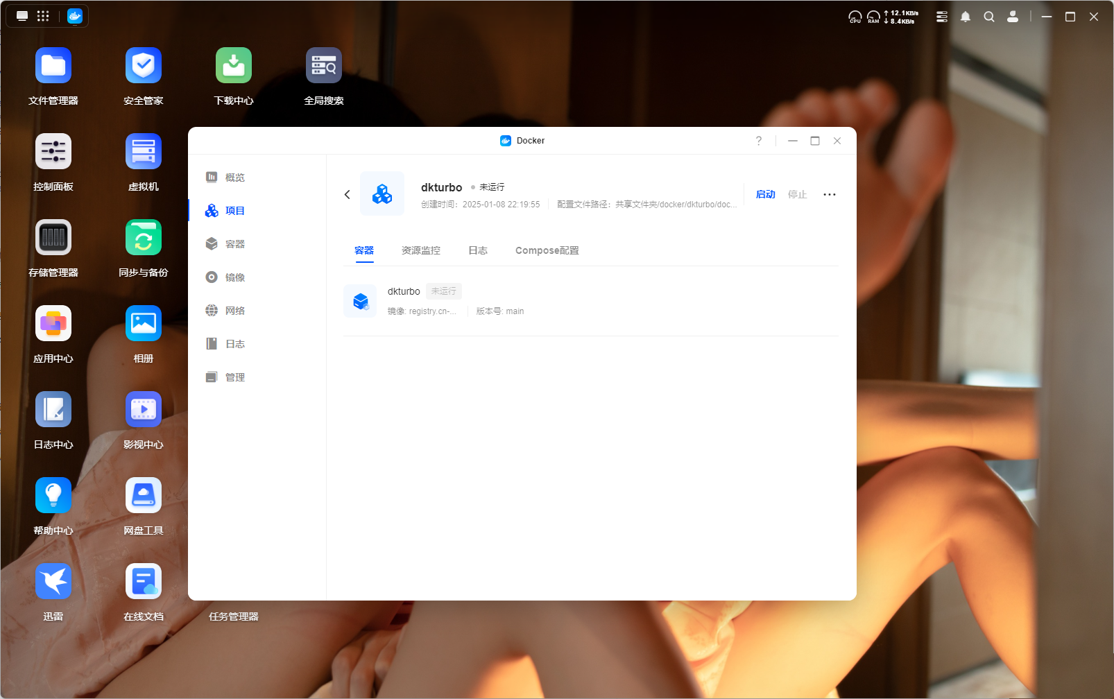
Task: Click the 版本号: main text
Action: (500, 311)
